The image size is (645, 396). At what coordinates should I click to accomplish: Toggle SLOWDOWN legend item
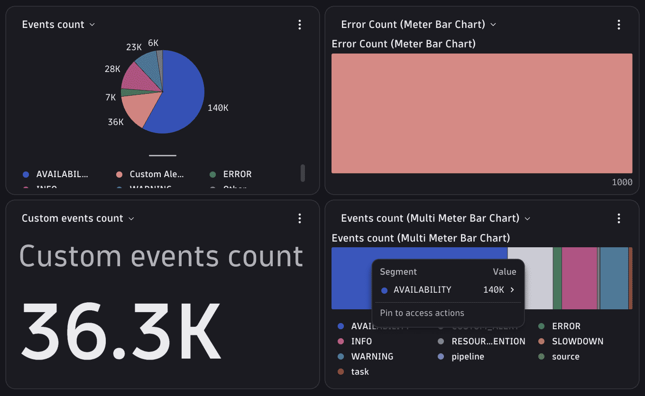pyautogui.click(x=571, y=342)
